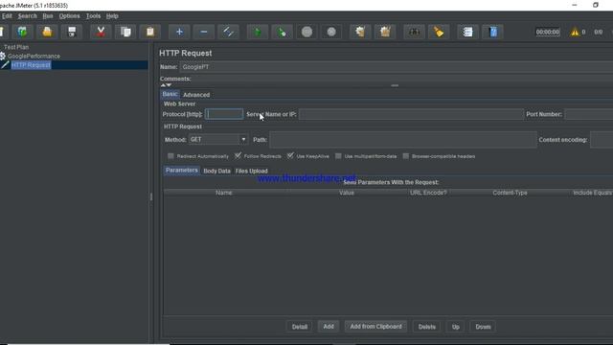613x345 pixels.
Task: Click the Add parameter button
Action: coord(329,326)
